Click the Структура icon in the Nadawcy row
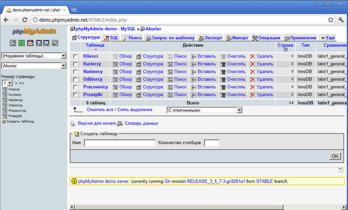This screenshot has height=210, width=348. pos(139,72)
